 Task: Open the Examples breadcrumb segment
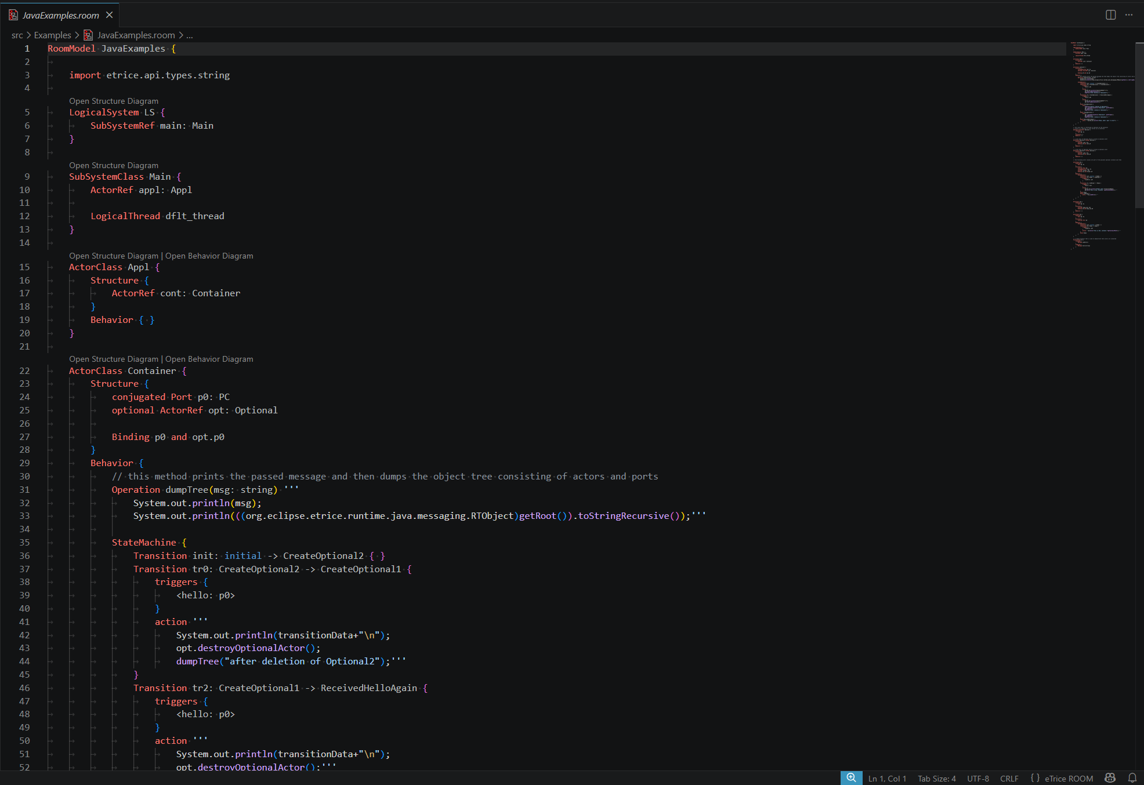coord(52,35)
